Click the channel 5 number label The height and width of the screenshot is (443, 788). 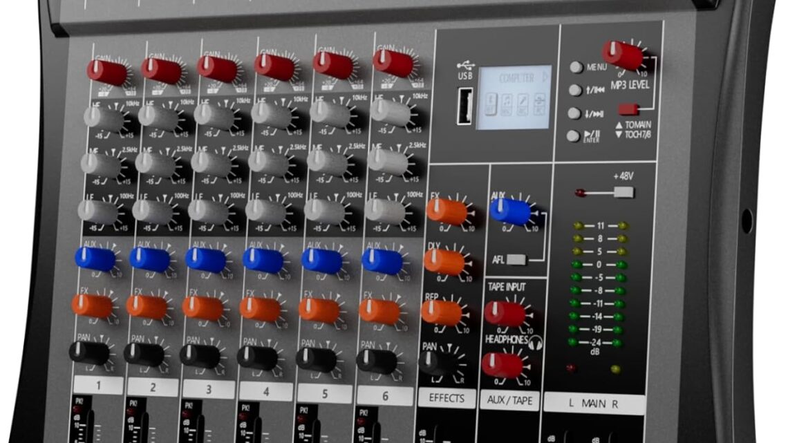(x=325, y=394)
